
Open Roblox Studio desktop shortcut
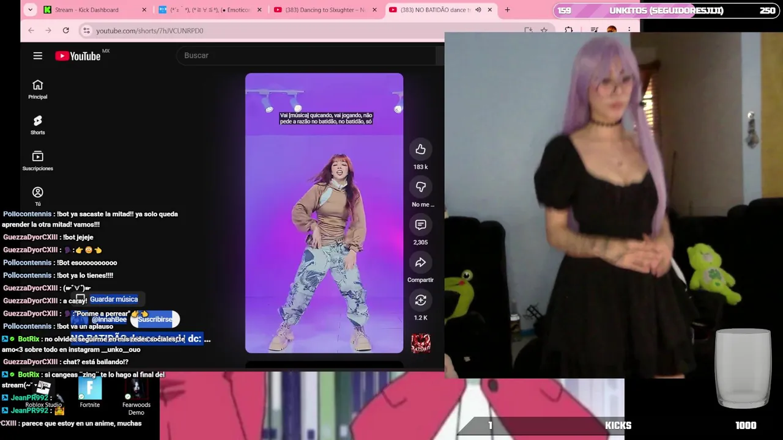43,394
